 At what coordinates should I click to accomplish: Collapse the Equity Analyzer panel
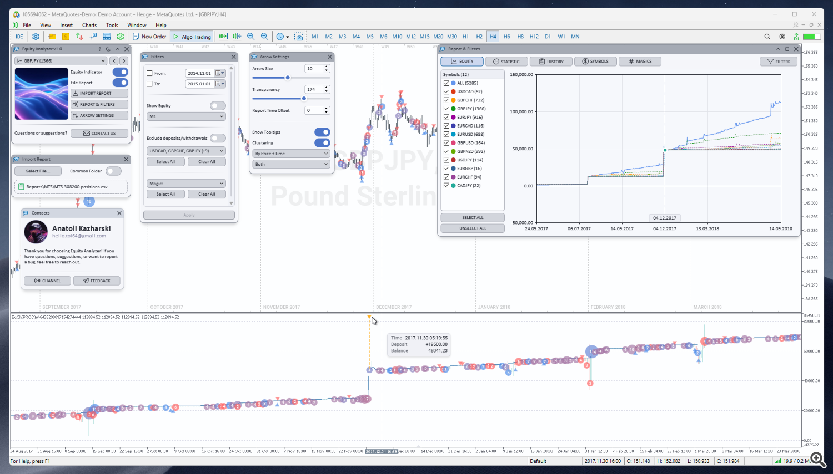pyautogui.click(x=118, y=49)
